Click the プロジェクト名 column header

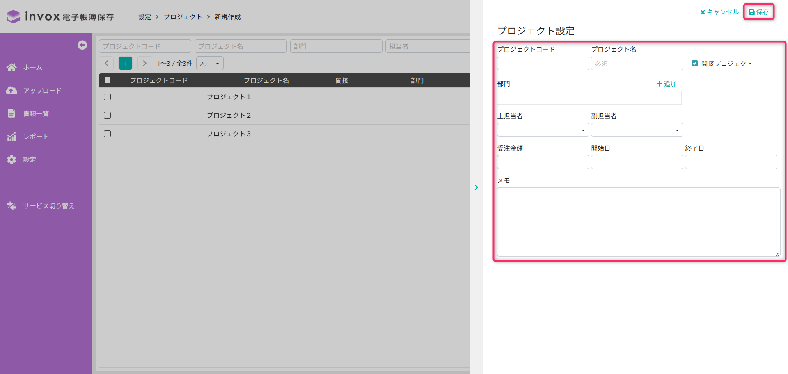[266, 80]
